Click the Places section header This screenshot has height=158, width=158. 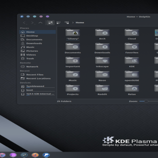(24, 28)
